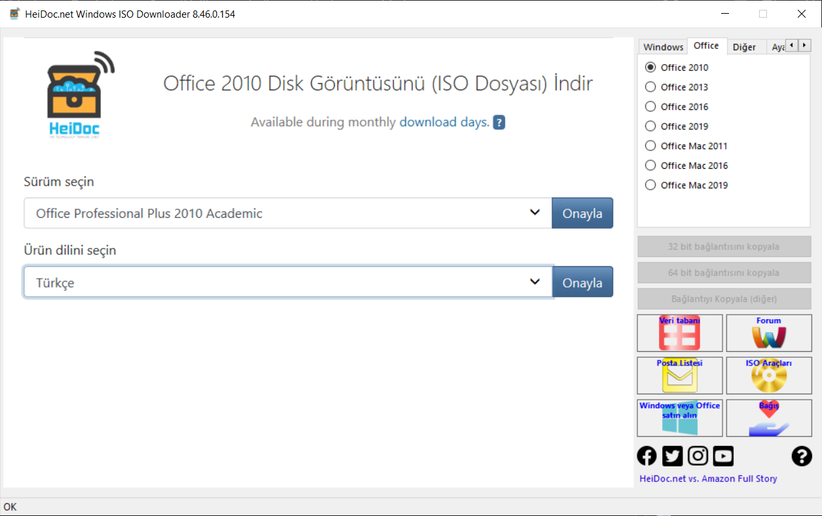Click the Office 2010 Disk Görüntüsünü heading
Viewport: 822px width, 516px height.
tap(378, 84)
